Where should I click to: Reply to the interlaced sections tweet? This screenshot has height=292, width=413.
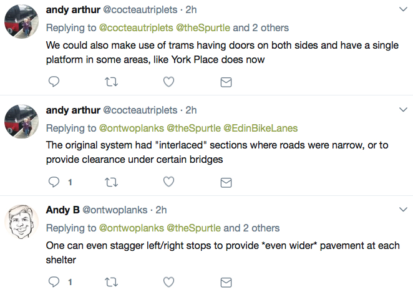coord(54,182)
